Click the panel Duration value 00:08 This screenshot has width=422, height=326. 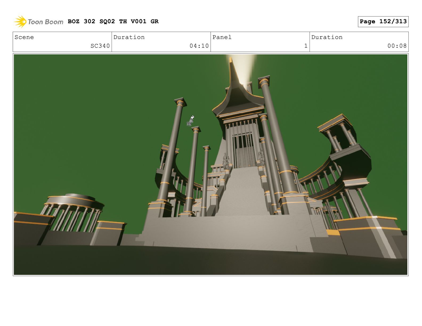[x=397, y=46]
